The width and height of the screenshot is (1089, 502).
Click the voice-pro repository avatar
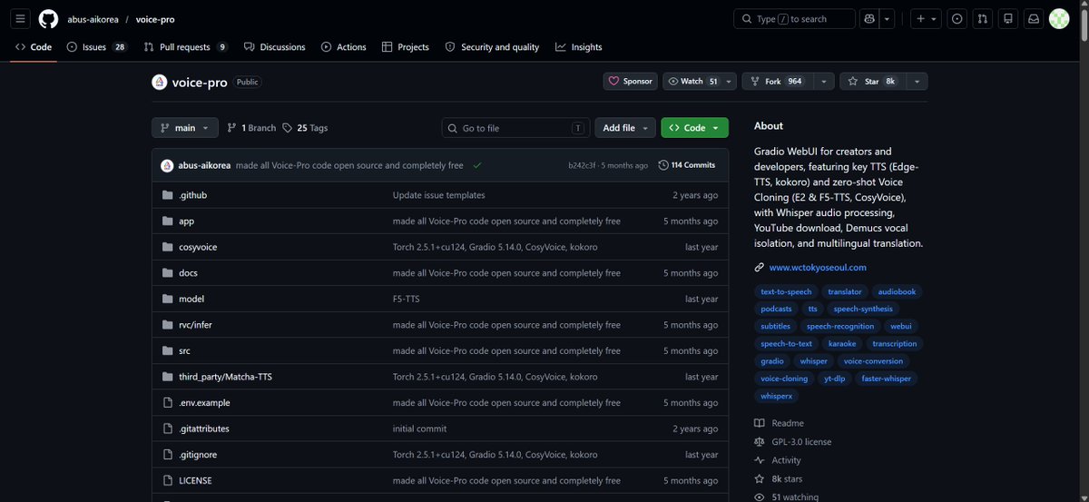[x=159, y=82]
